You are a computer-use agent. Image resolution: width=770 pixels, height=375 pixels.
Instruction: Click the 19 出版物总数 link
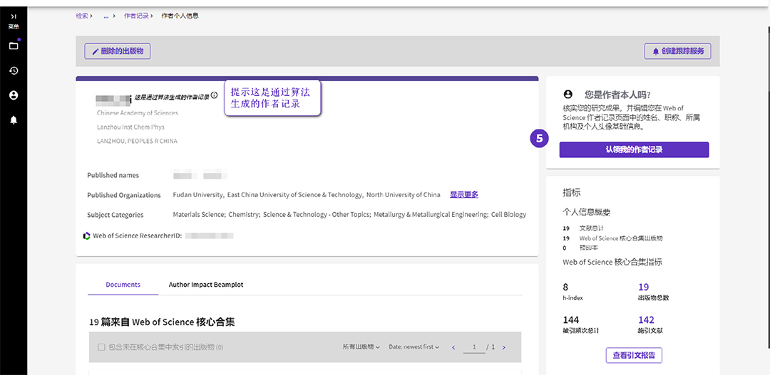643,287
